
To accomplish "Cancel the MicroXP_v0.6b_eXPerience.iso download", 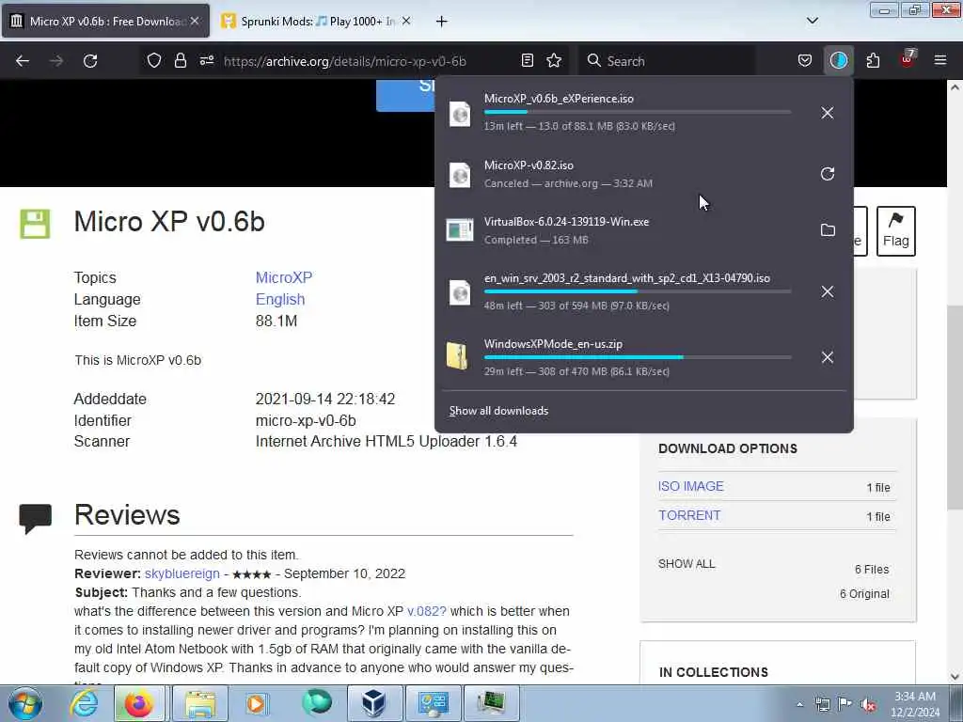I will pyautogui.click(x=828, y=113).
